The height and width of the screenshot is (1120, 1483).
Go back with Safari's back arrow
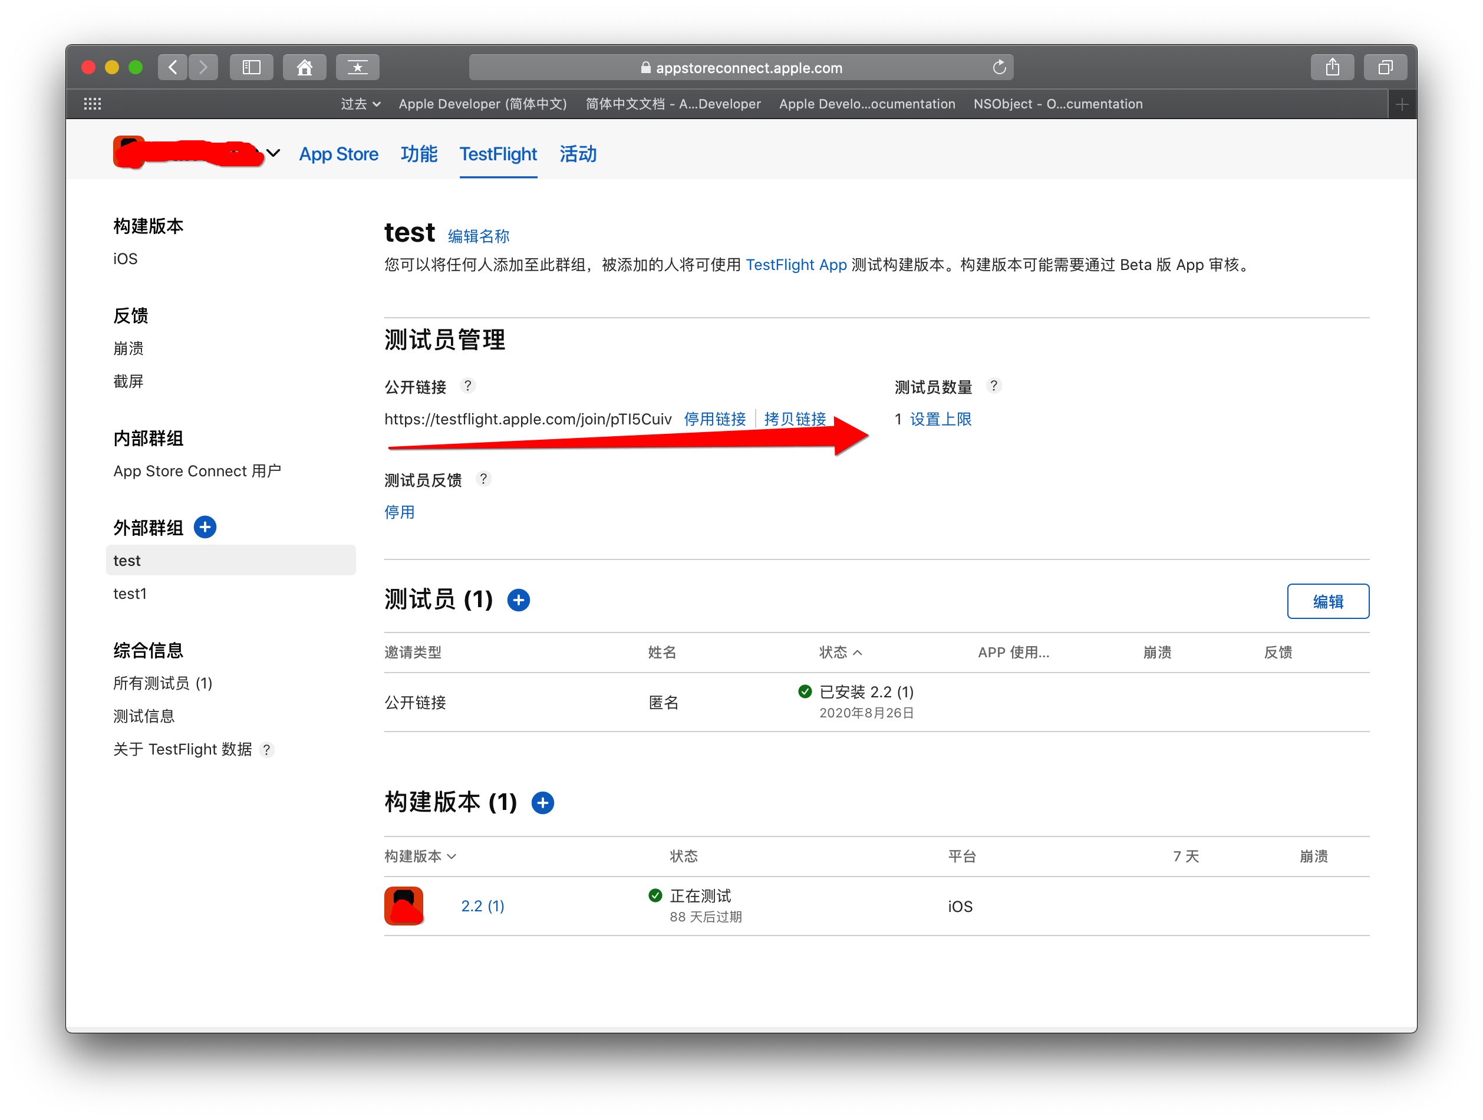tap(173, 67)
